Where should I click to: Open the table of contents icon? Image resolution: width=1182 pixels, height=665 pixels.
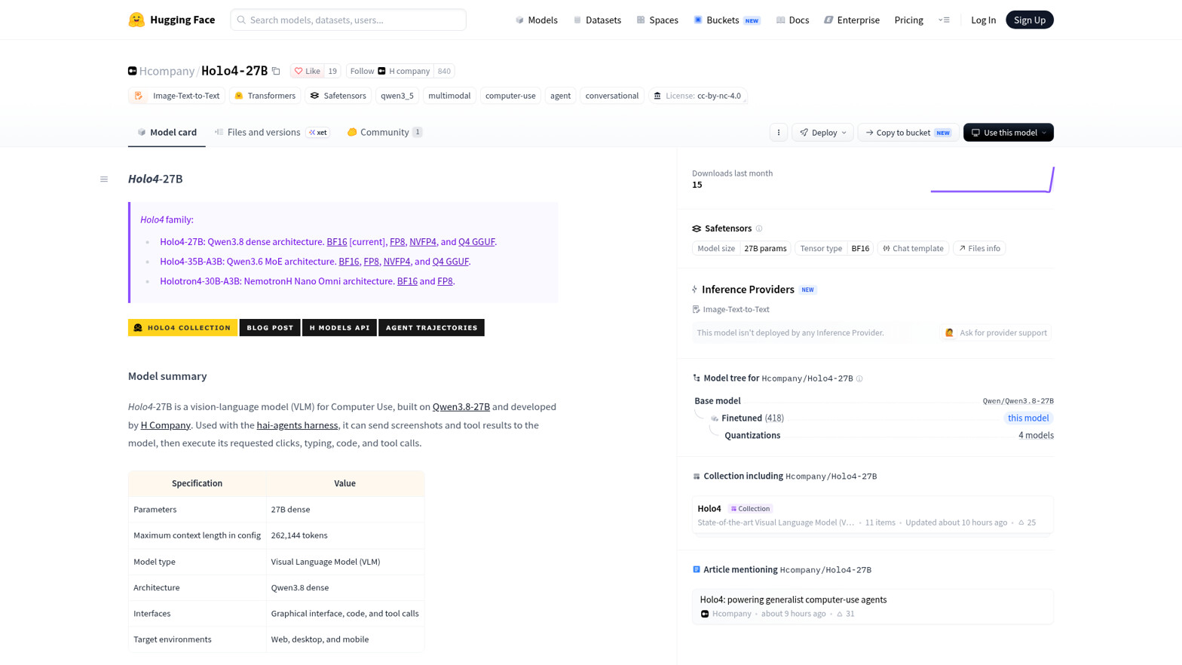pyautogui.click(x=104, y=179)
